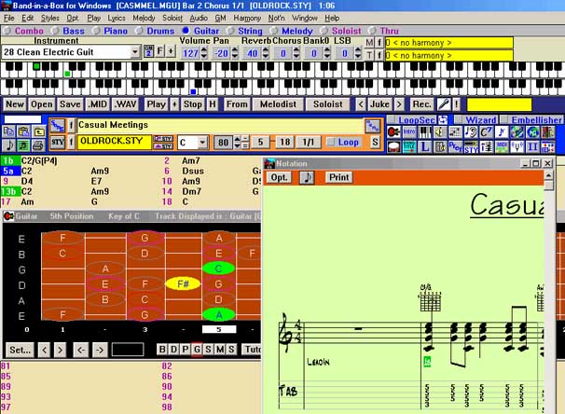
Task: Click the Stop button
Action: 193,104
